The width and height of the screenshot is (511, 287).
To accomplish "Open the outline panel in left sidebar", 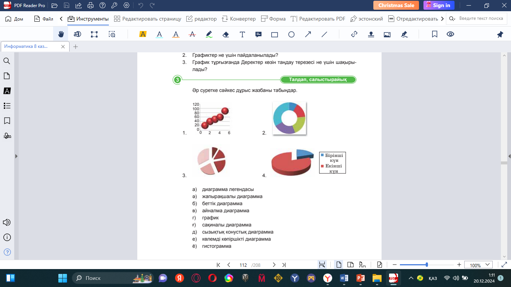I will point(7,106).
